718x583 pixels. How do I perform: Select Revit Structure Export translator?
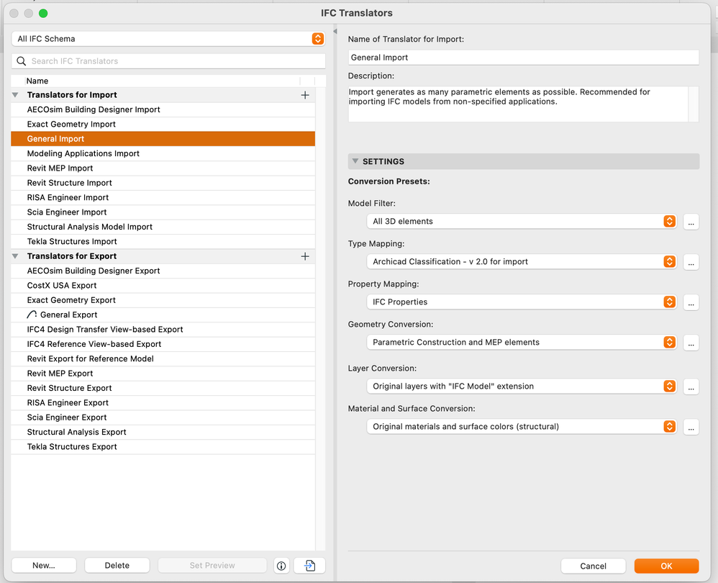(163, 388)
